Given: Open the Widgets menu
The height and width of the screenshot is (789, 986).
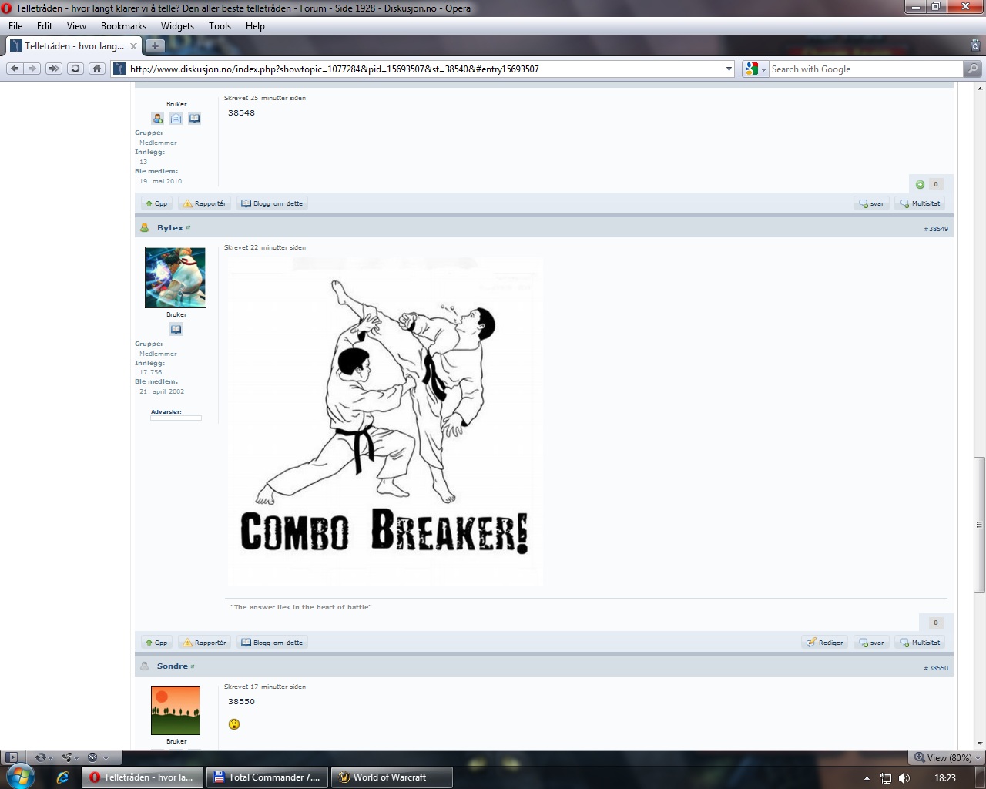Looking at the screenshot, I should pos(177,25).
